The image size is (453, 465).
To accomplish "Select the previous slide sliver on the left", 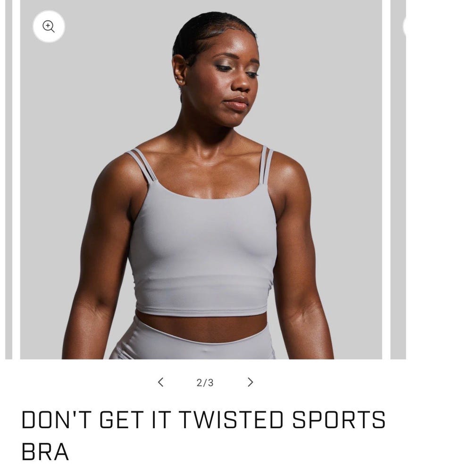I will 8,179.
